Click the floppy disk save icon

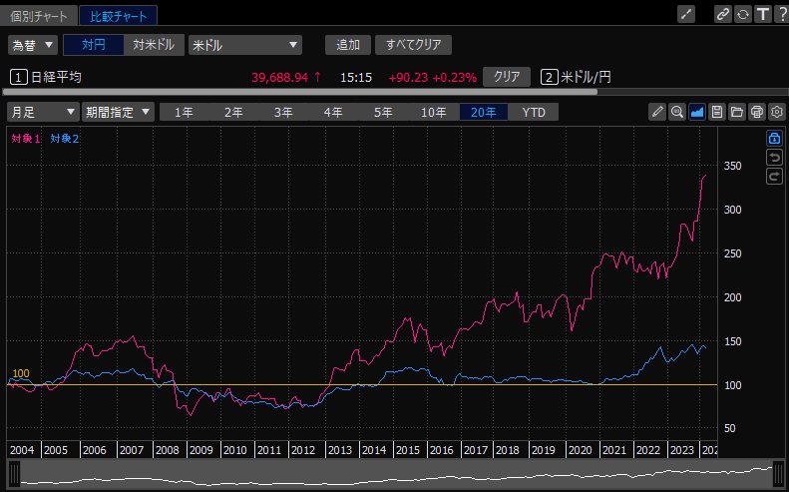pos(717,112)
